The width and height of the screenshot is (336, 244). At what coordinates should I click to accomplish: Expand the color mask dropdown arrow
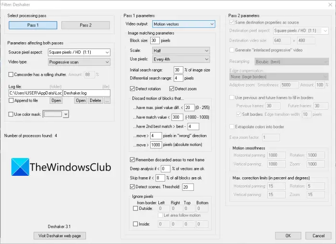pyautogui.click(x=66, y=114)
